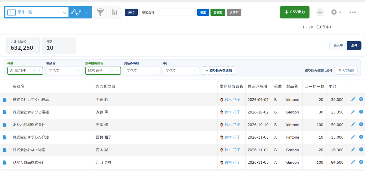Clear the 確度 filter with its x
The image size is (365, 171).
[x=34, y=70]
